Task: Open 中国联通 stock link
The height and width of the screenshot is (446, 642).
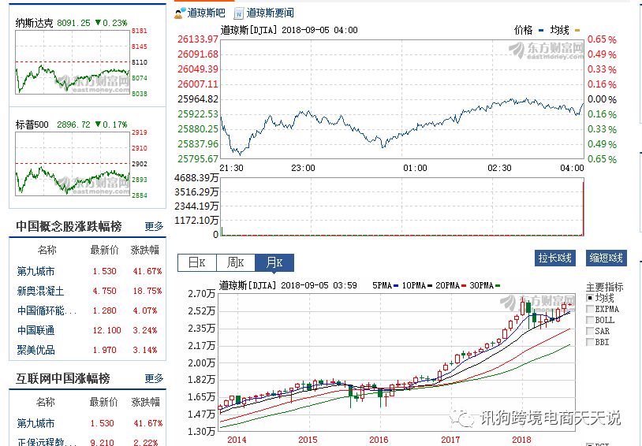Action: click(x=36, y=330)
